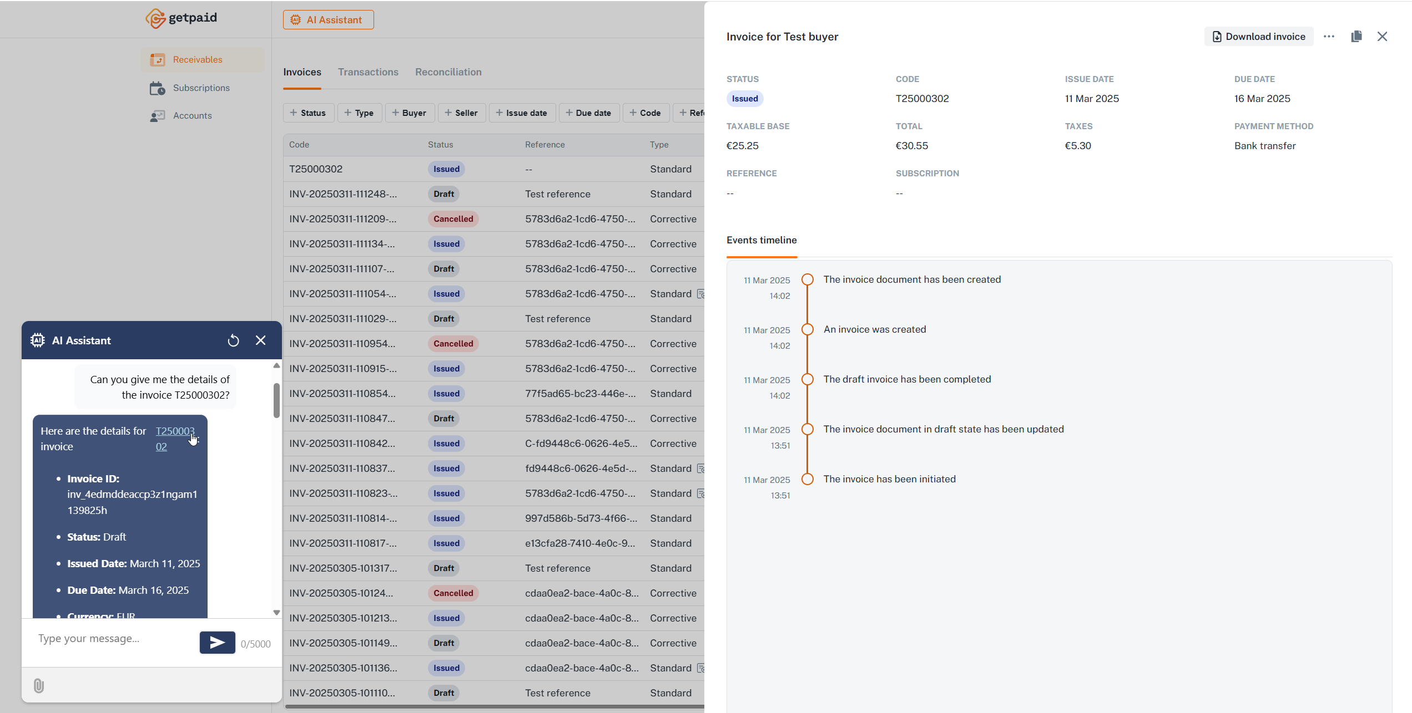Open the Subscriptions sidebar section
Viewport: 1412px width, 713px height.
[203, 88]
